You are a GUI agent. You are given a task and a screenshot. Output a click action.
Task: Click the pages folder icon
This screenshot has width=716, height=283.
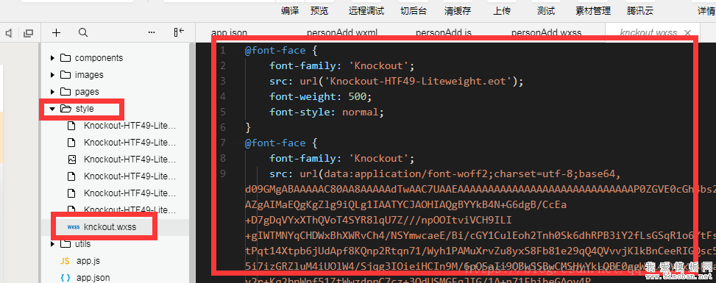pyautogui.click(x=65, y=92)
